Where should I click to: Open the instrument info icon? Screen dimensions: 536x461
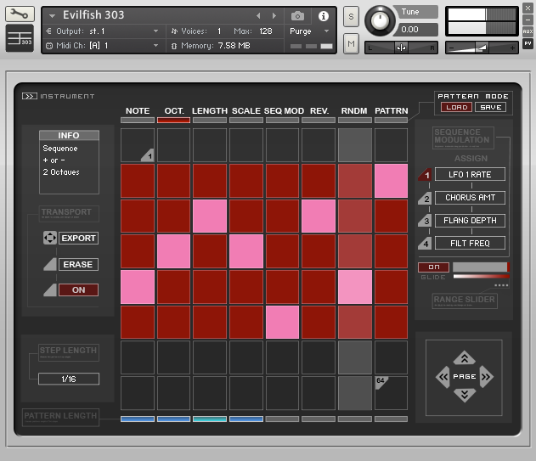click(x=323, y=16)
